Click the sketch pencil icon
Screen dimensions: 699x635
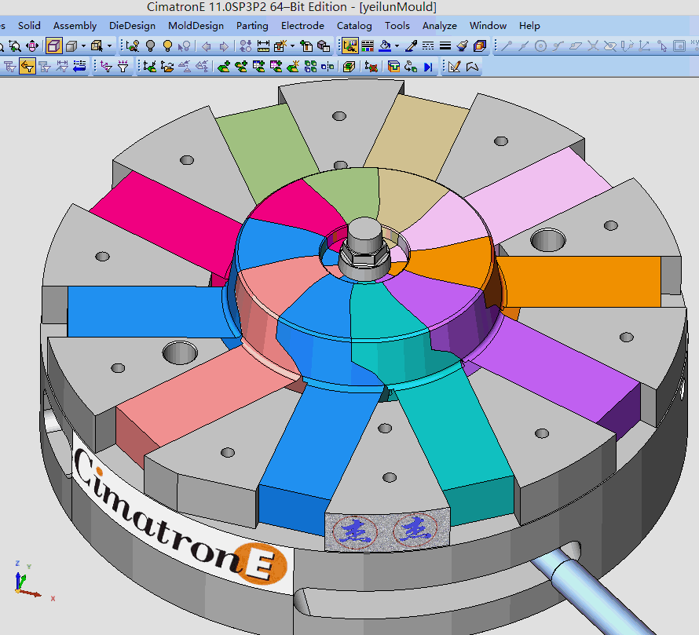point(454,67)
